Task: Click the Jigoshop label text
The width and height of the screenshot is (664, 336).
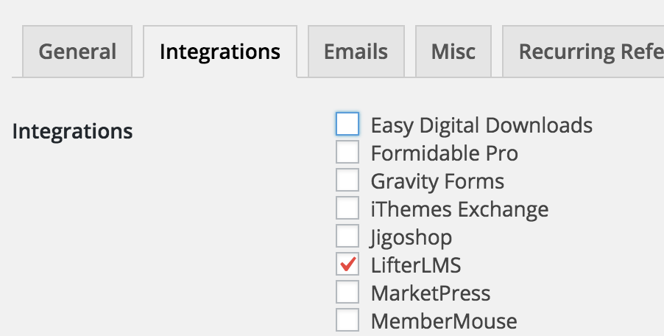Action: (411, 237)
